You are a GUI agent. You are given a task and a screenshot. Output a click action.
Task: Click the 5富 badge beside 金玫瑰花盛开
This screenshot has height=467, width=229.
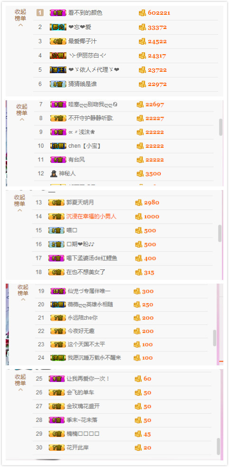point(57,406)
